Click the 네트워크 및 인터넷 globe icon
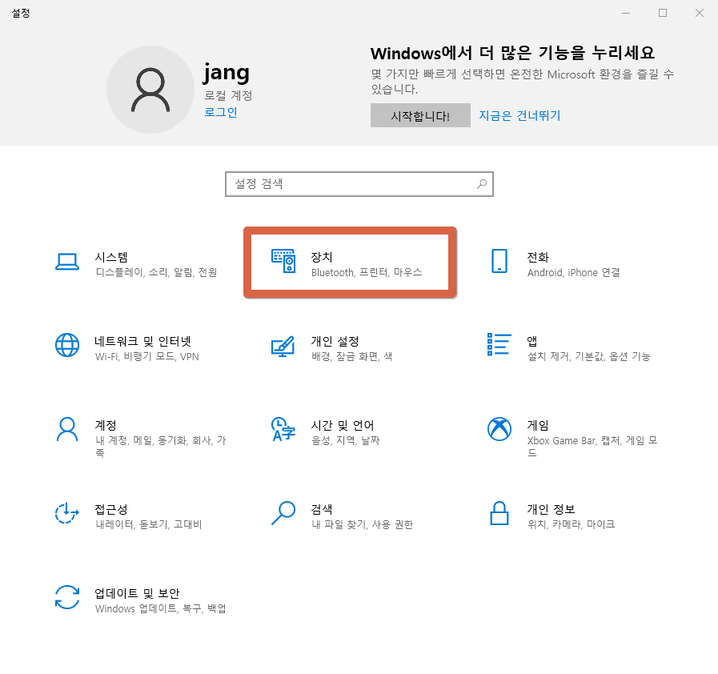 (x=67, y=345)
